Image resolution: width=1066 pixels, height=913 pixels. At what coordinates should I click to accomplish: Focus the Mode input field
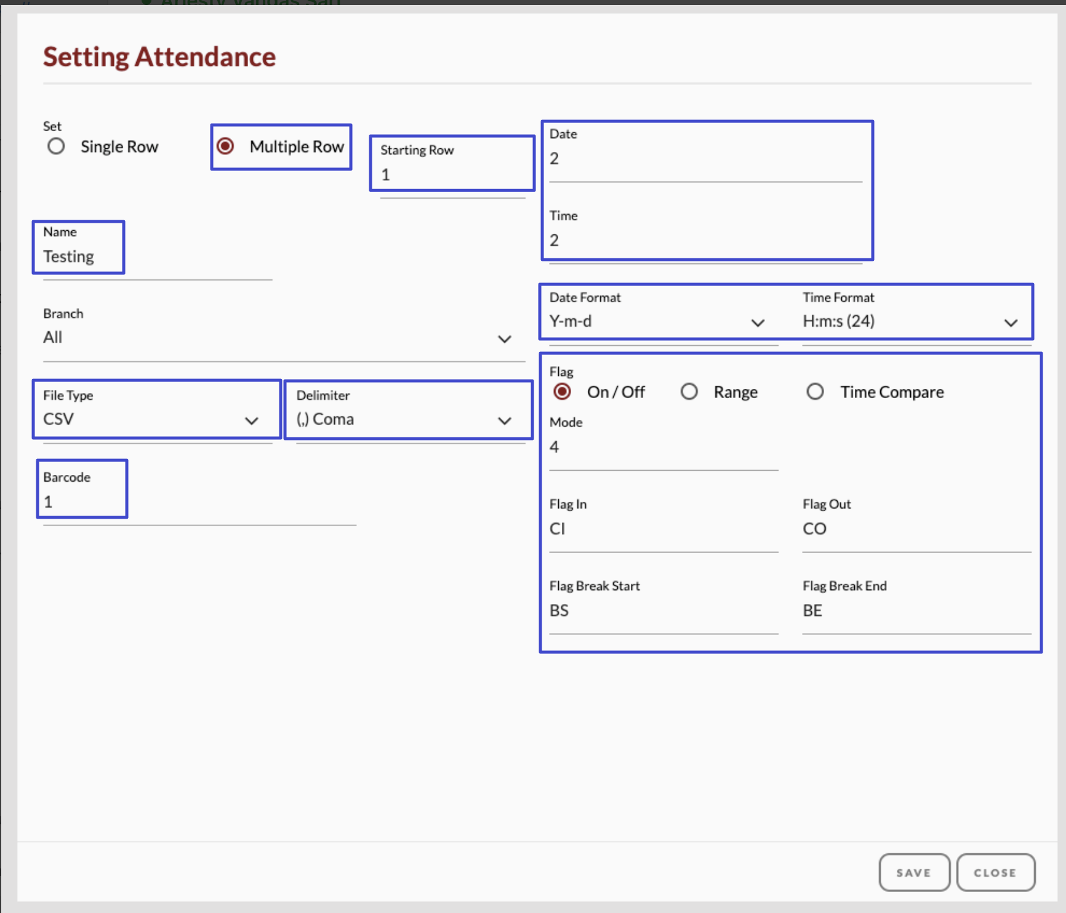coord(663,447)
